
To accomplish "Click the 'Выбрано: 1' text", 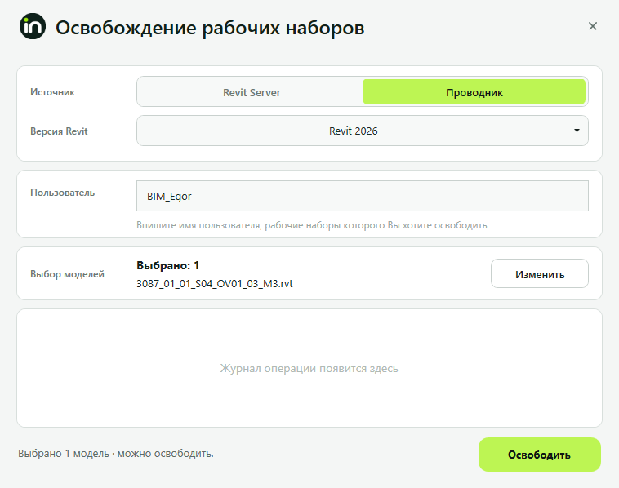I will tap(167, 265).
